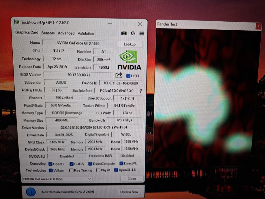Click the Default Clock 1485 MHz value

(57, 149)
